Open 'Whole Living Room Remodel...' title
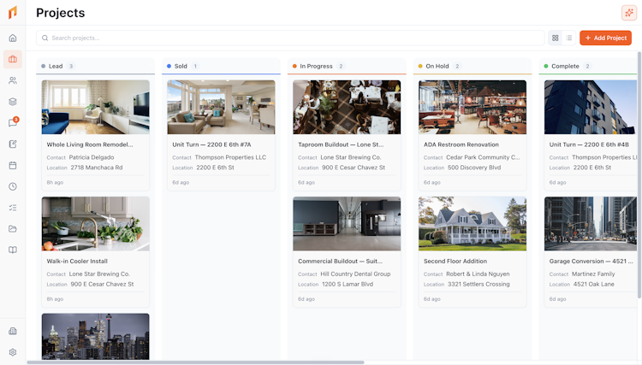The width and height of the screenshot is (642, 365). [90, 144]
